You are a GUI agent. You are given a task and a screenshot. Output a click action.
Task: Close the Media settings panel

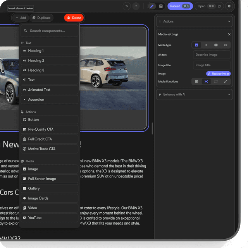click(x=229, y=34)
